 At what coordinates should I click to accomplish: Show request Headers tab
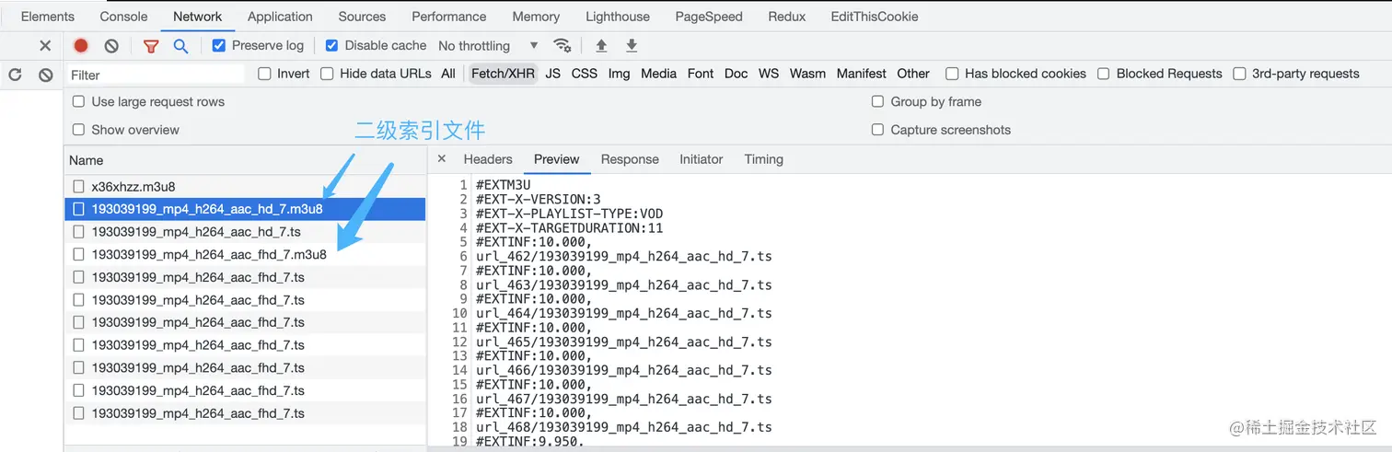[488, 158]
